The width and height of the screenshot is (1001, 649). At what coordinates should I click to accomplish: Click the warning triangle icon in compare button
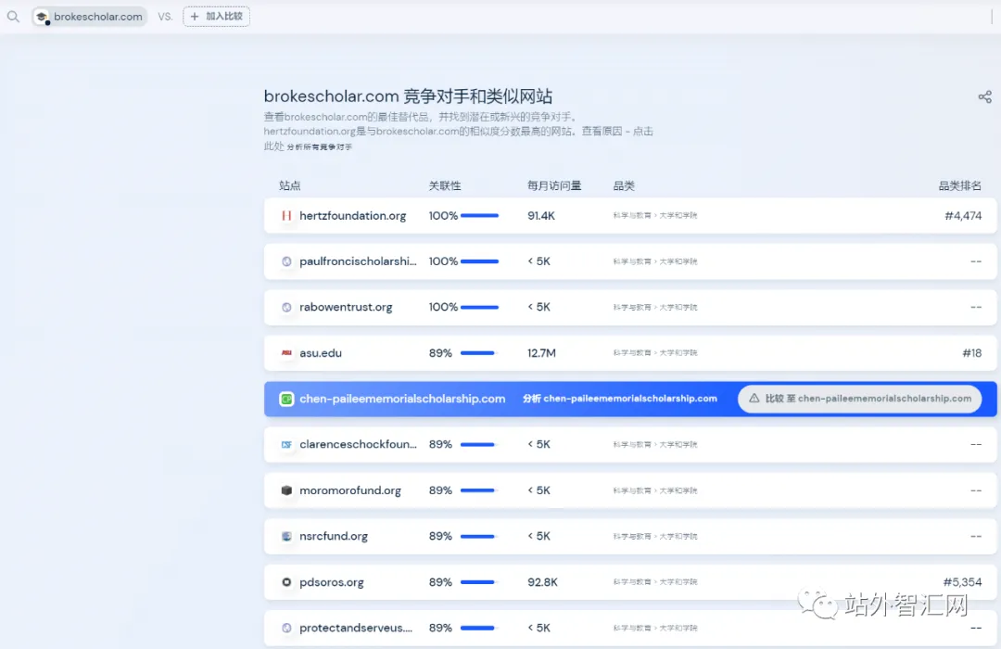click(x=754, y=398)
